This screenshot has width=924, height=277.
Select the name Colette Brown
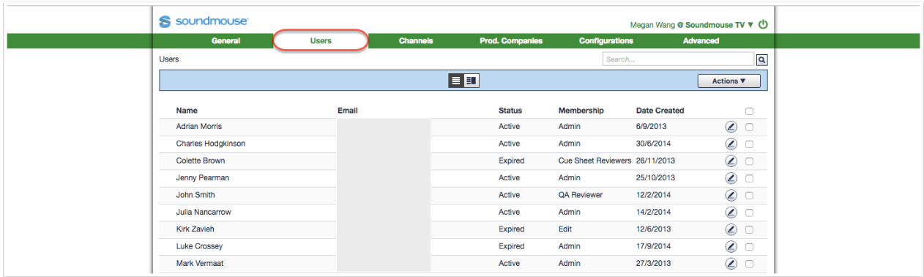[x=201, y=160]
